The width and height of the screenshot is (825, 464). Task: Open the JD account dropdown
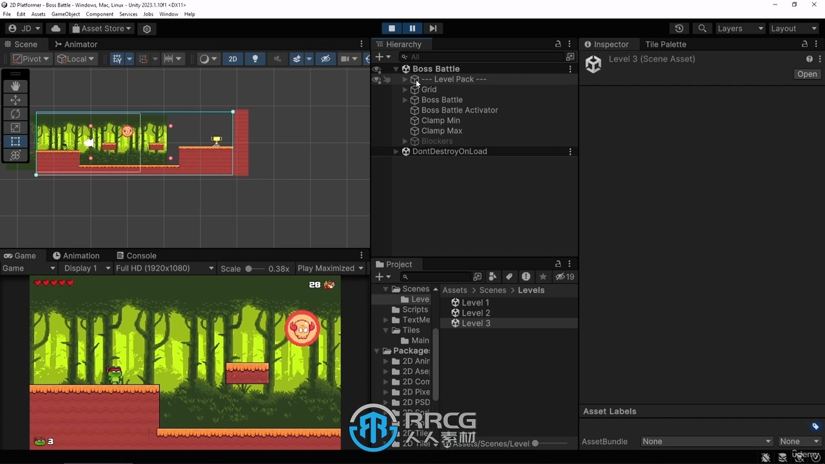(24, 28)
